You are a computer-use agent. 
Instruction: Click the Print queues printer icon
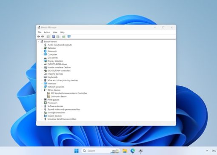pos(45,99)
